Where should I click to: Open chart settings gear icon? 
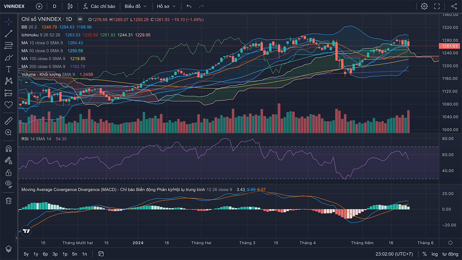pyautogui.click(x=424, y=6)
